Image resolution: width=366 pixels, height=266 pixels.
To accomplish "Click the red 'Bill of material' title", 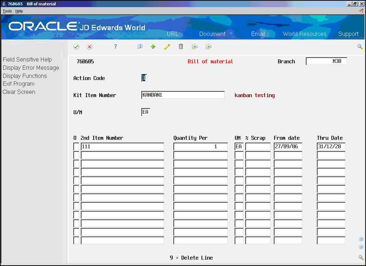I will pyautogui.click(x=210, y=62).
